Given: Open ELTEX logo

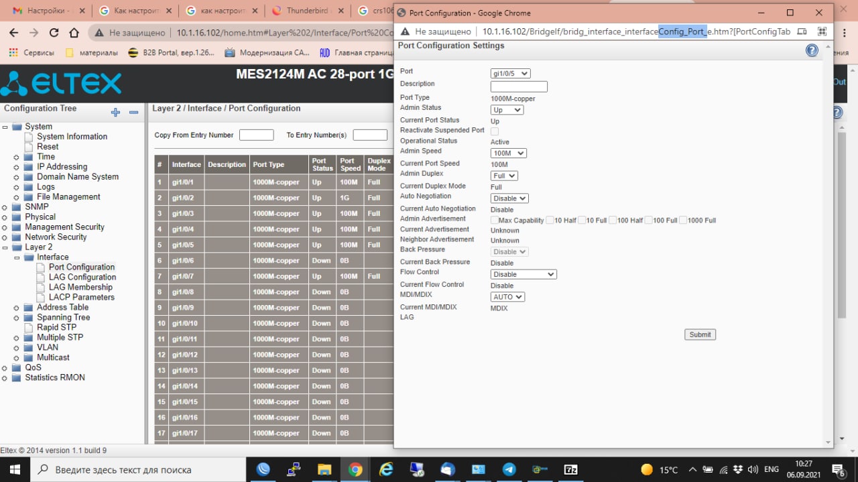Looking at the screenshot, I should (62, 84).
